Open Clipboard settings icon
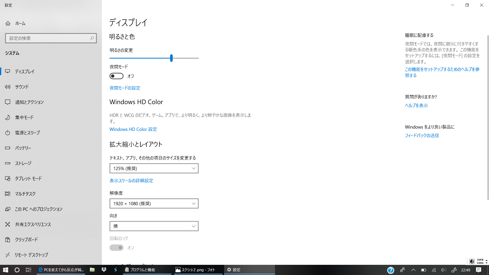The image size is (489, 275). point(8,240)
